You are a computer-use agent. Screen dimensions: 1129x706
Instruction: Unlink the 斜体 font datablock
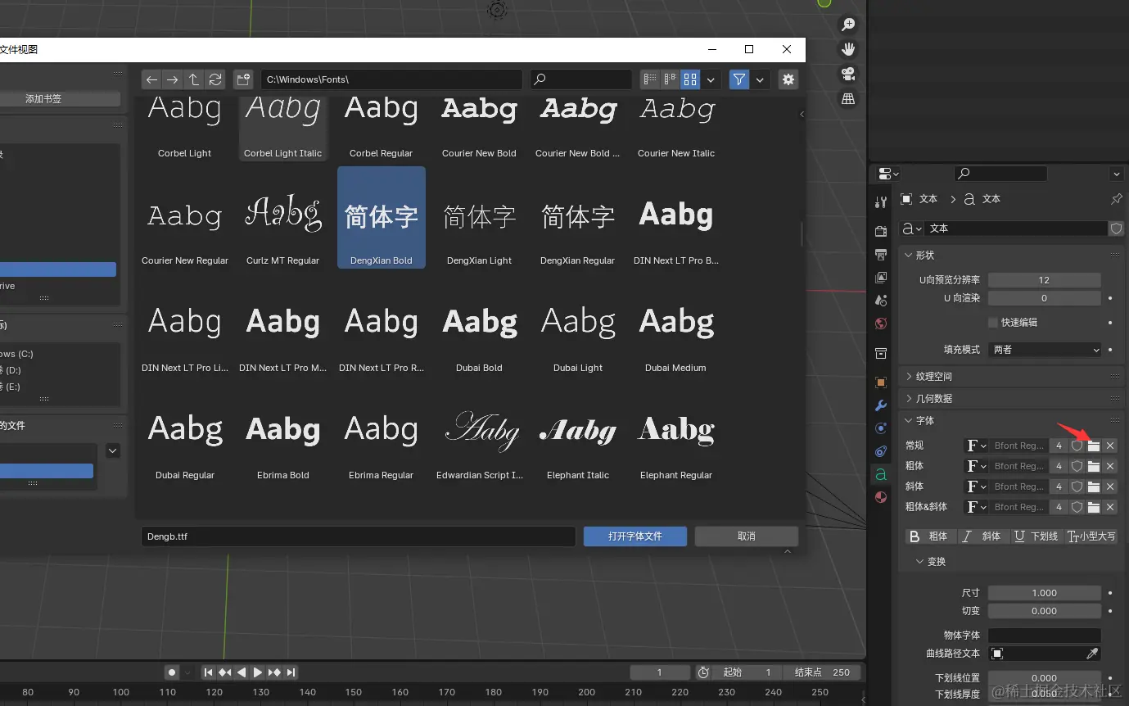coord(1110,487)
